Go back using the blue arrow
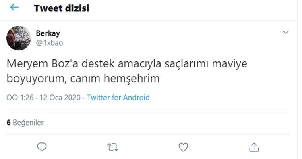Viewport: 302px width, 159px height. coord(14,8)
